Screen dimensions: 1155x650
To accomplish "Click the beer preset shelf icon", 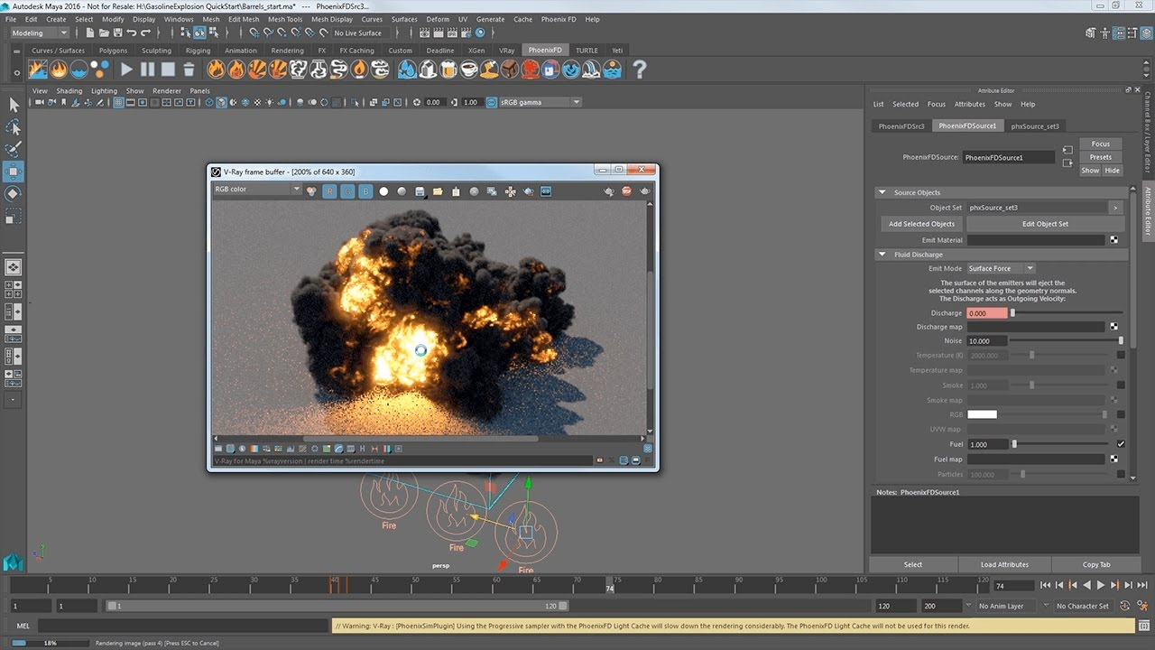I will (448, 69).
